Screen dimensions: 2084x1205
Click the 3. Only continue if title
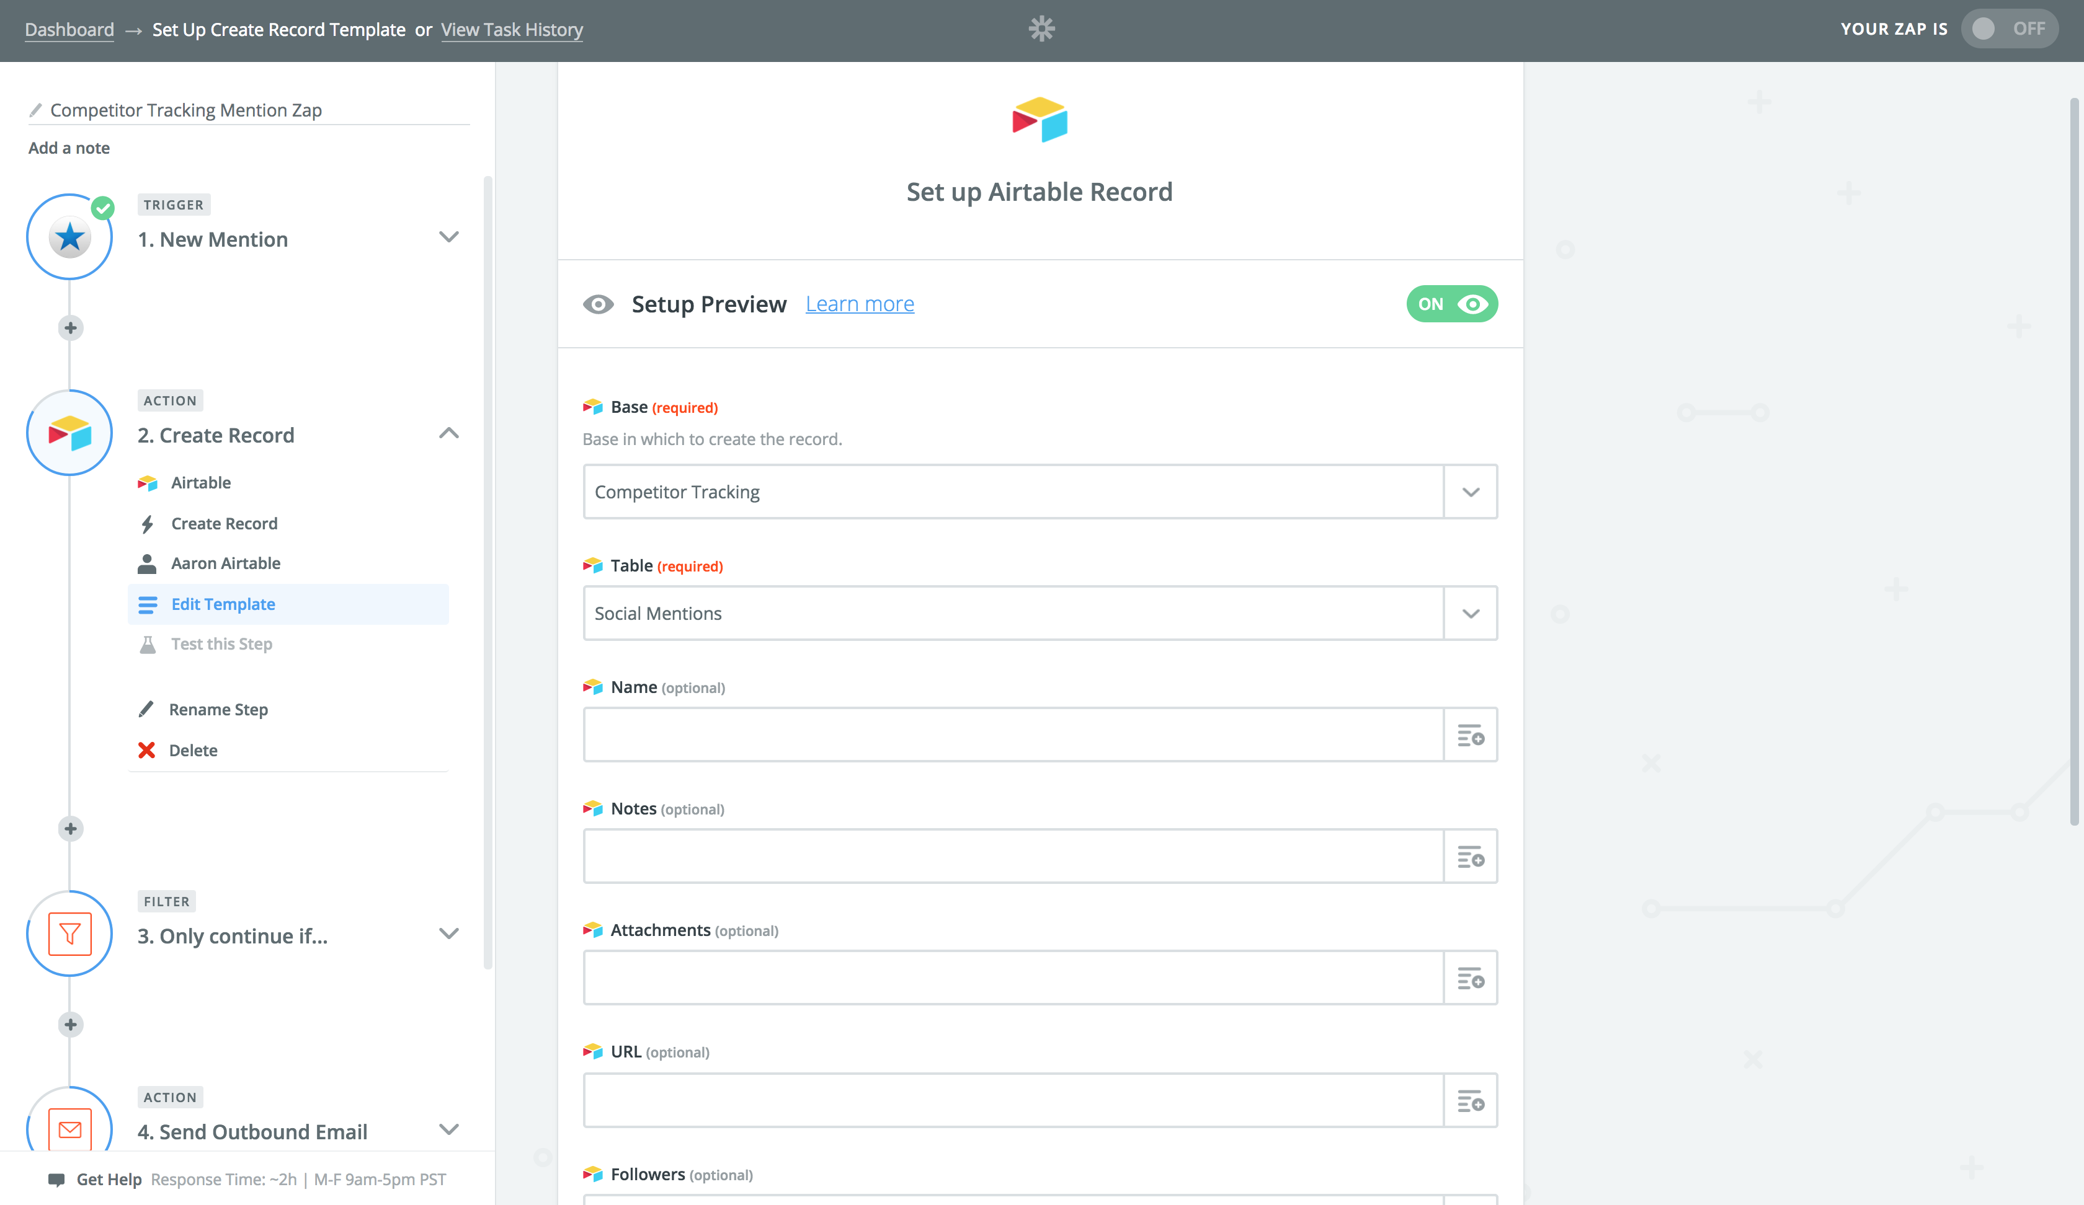coord(233,937)
